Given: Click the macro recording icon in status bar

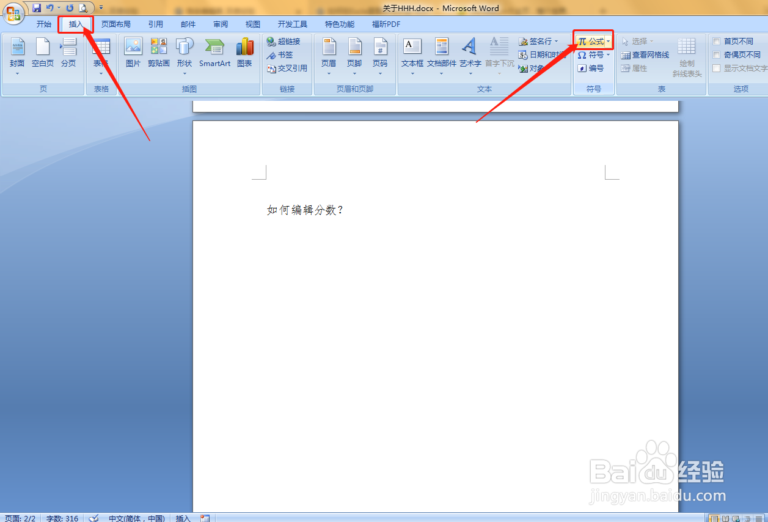Looking at the screenshot, I should pyautogui.click(x=205, y=518).
